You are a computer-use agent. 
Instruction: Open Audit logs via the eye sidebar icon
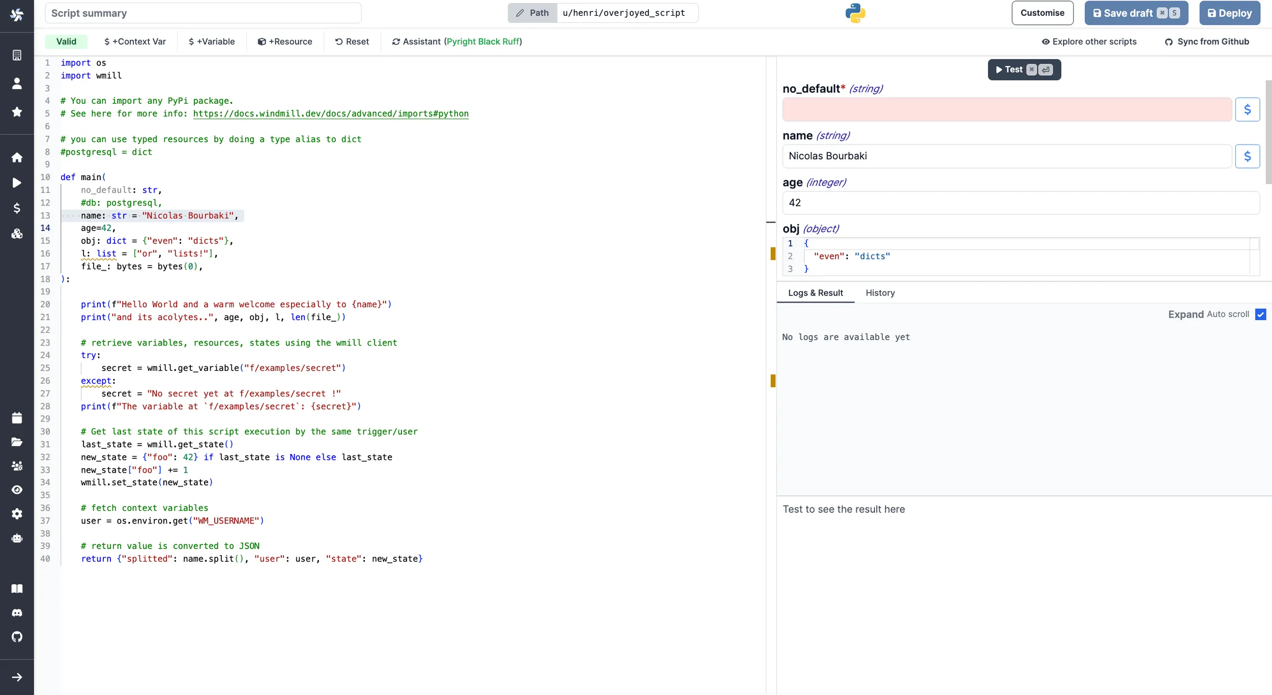[17, 489]
